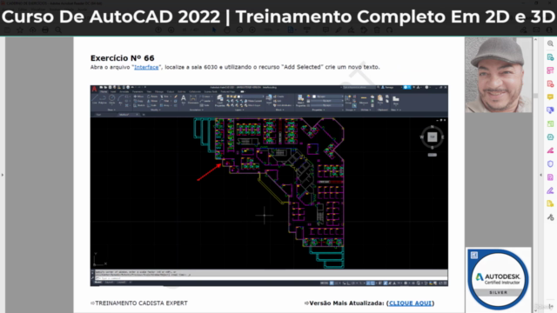Open the search magnifier in the right pane
This screenshot has width=557, height=313.
[550, 43]
